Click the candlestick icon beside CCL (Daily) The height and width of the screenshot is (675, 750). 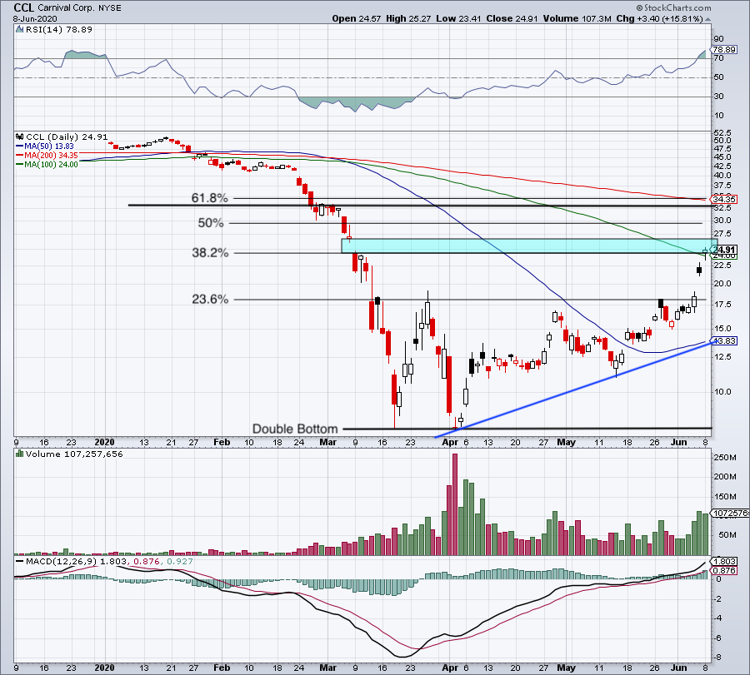20,137
